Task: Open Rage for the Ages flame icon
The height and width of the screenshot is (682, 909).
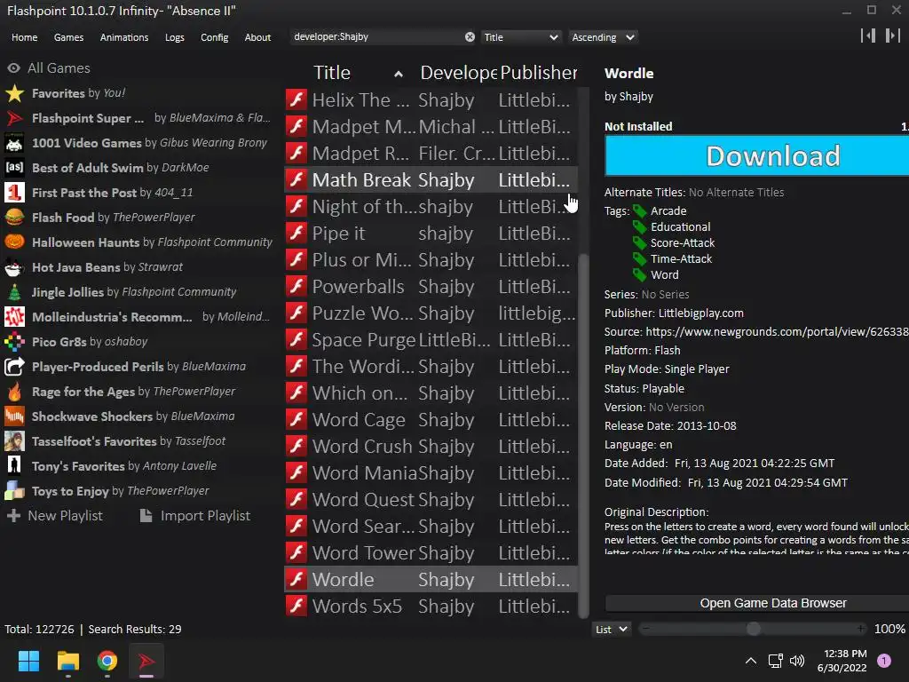Action: (14, 392)
